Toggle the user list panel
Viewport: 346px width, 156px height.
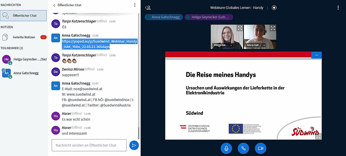pyautogui.click(x=148, y=8)
